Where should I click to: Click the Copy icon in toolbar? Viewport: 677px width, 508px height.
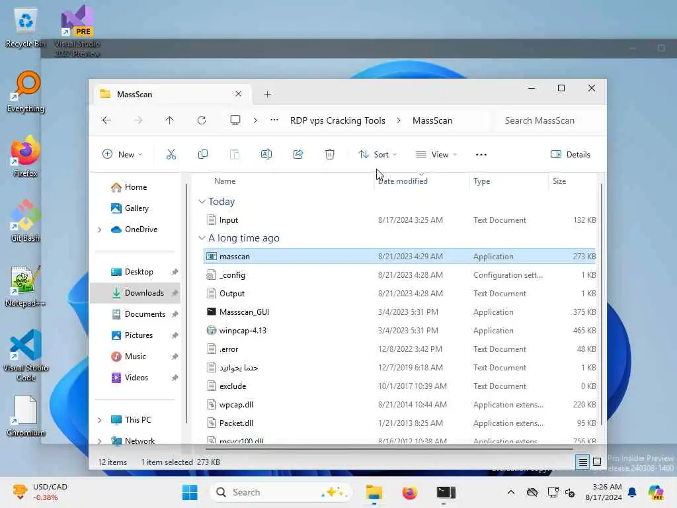[x=202, y=154]
